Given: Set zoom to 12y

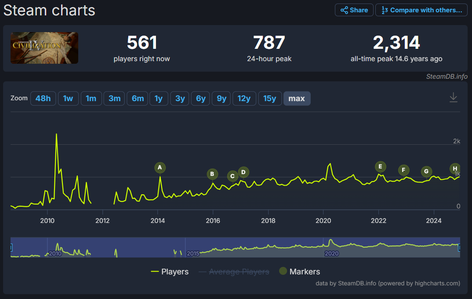Looking at the screenshot, I should point(244,98).
